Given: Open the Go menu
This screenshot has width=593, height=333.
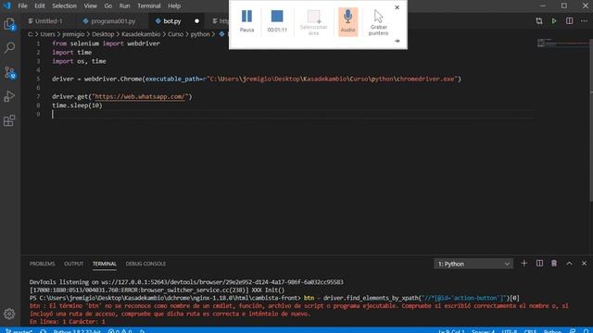Looking at the screenshot, I should [x=108, y=6].
